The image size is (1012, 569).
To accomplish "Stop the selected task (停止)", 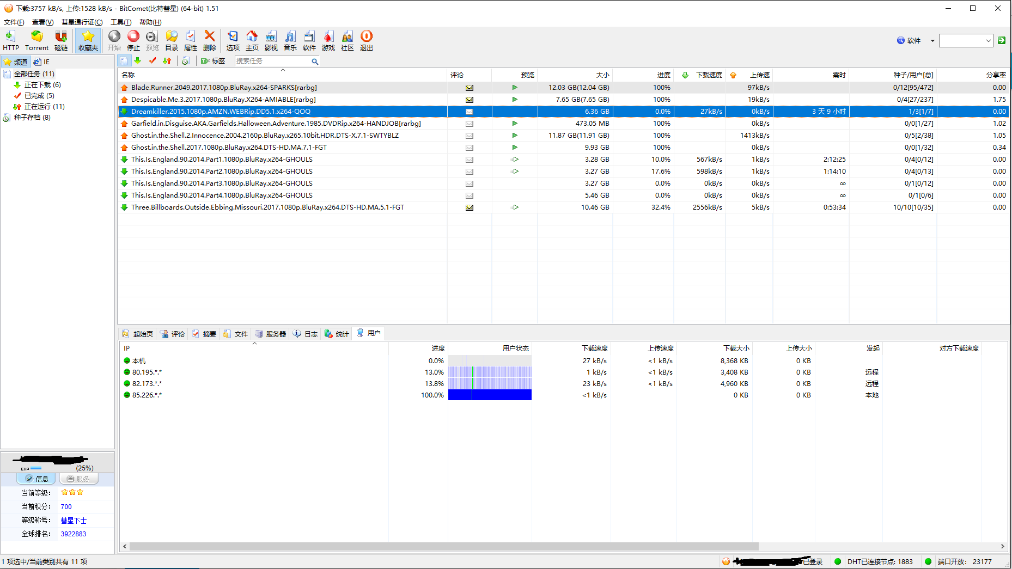I will click(133, 40).
